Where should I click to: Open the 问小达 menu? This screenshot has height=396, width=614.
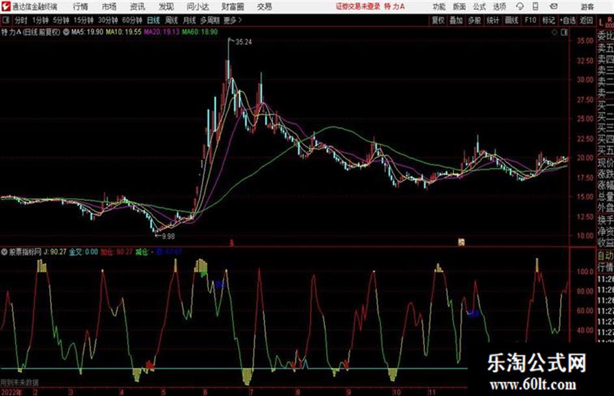pyautogui.click(x=198, y=7)
